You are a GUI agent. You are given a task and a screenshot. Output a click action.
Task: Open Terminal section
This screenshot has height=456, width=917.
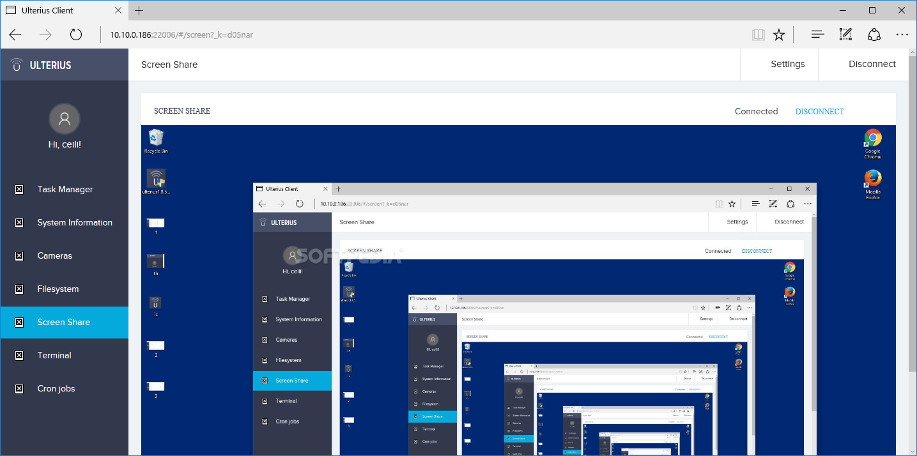[65, 356]
